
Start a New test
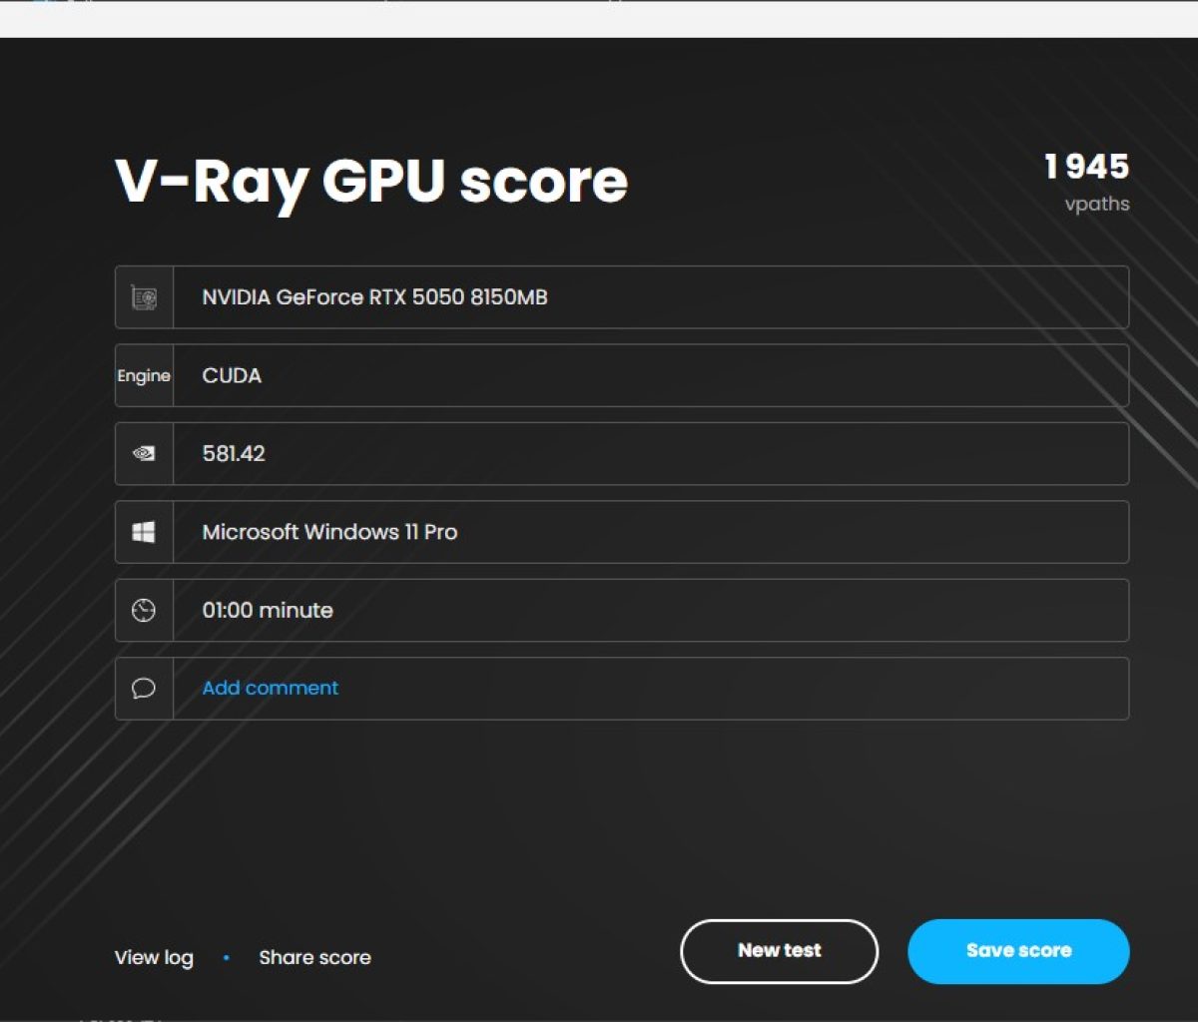[779, 950]
